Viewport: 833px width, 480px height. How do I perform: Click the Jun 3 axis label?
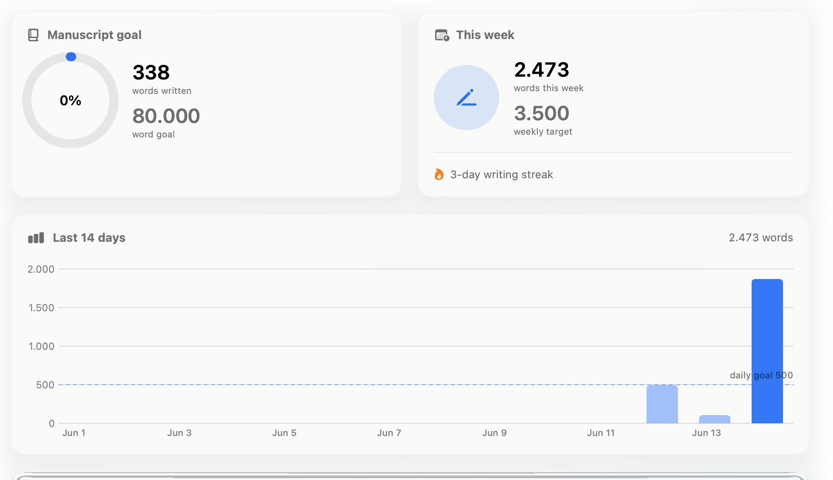pos(179,433)
